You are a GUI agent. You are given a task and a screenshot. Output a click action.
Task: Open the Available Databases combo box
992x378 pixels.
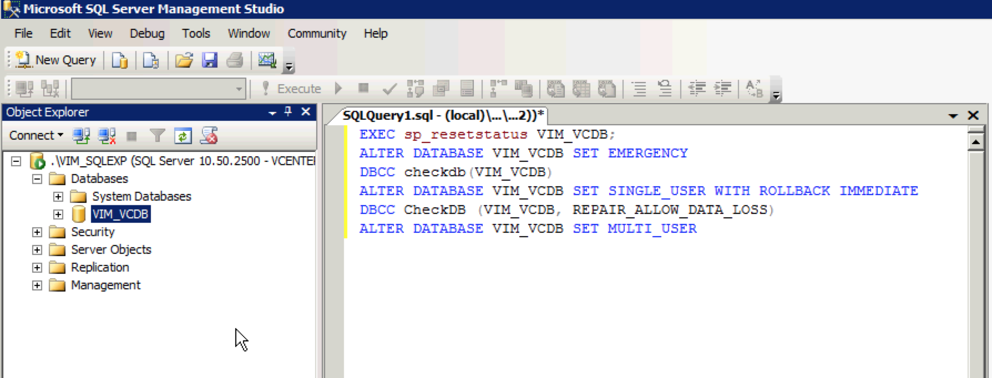159,89
